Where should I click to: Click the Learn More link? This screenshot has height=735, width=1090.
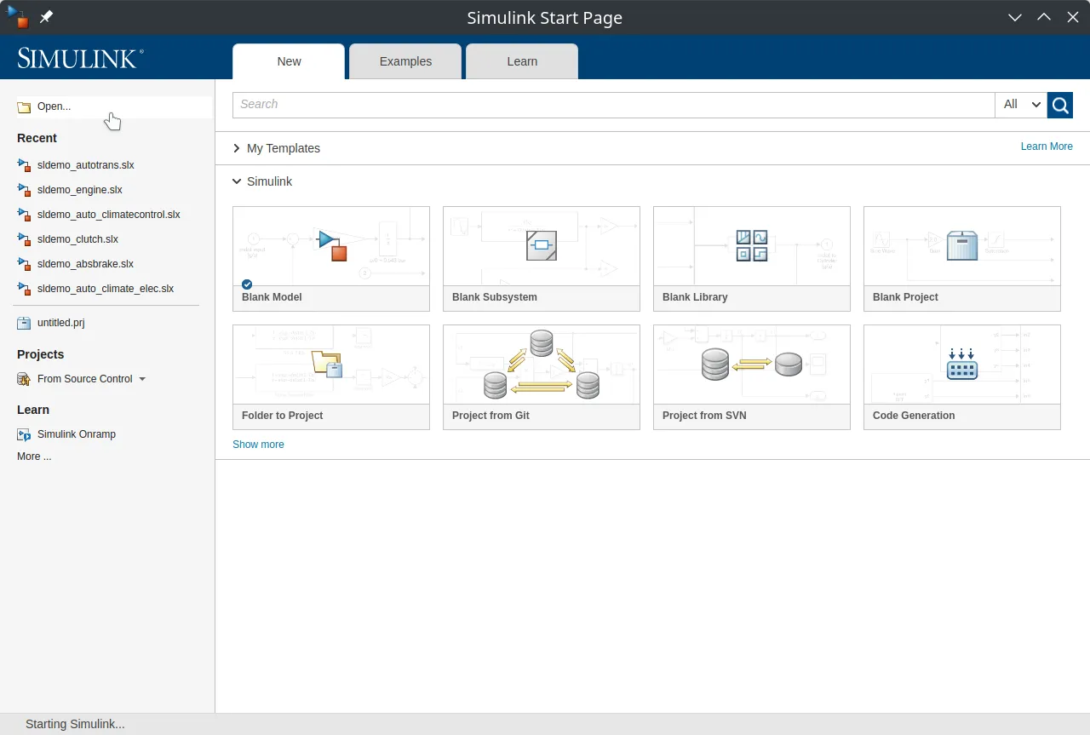click(1047, 146)
